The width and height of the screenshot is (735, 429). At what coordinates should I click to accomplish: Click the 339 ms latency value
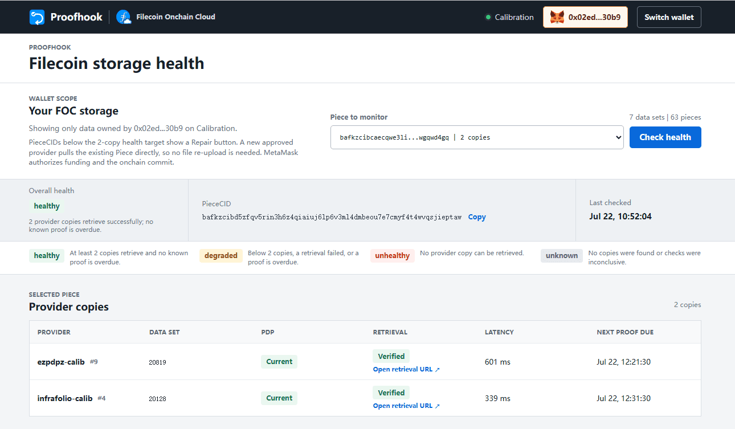[497, 398]
